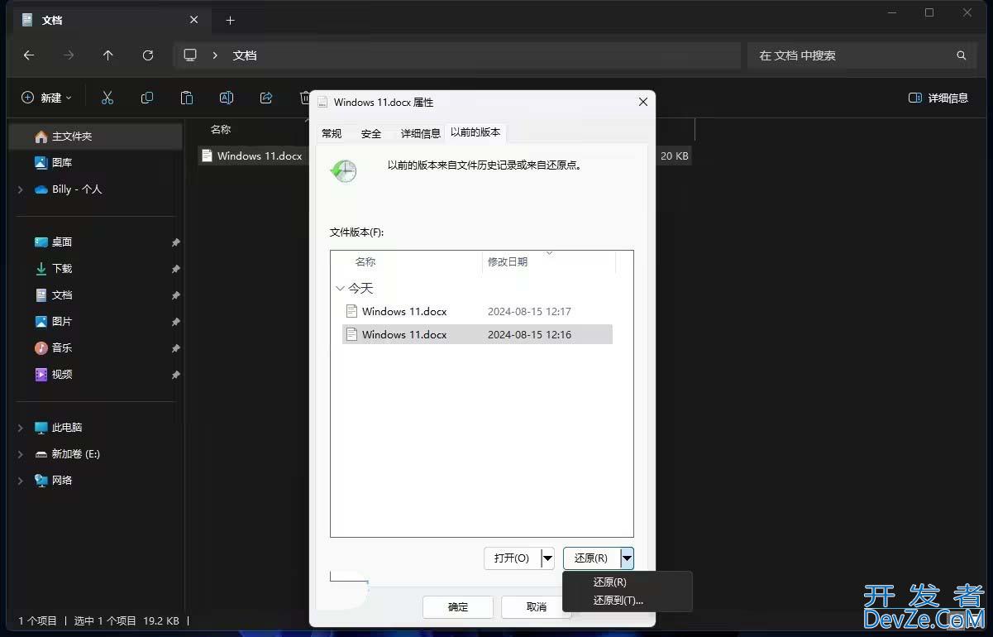Click pin icon next to 下载

pos(175,269)
